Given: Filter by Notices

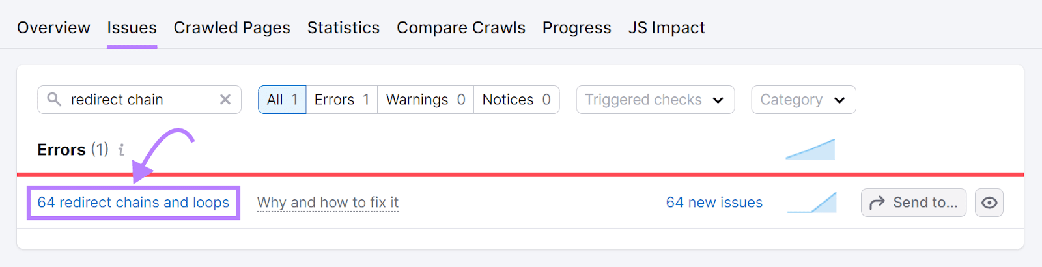Looking at the screenshot, I should click(x=516, y=100).
